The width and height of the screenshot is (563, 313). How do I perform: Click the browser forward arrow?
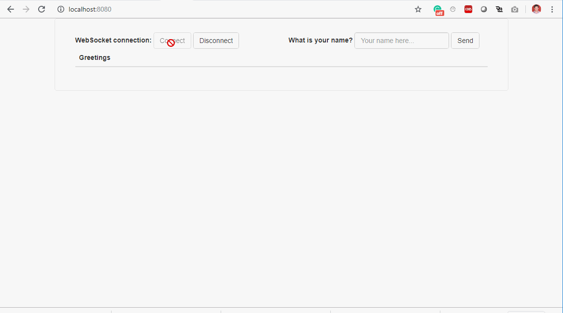click(26, 9)
